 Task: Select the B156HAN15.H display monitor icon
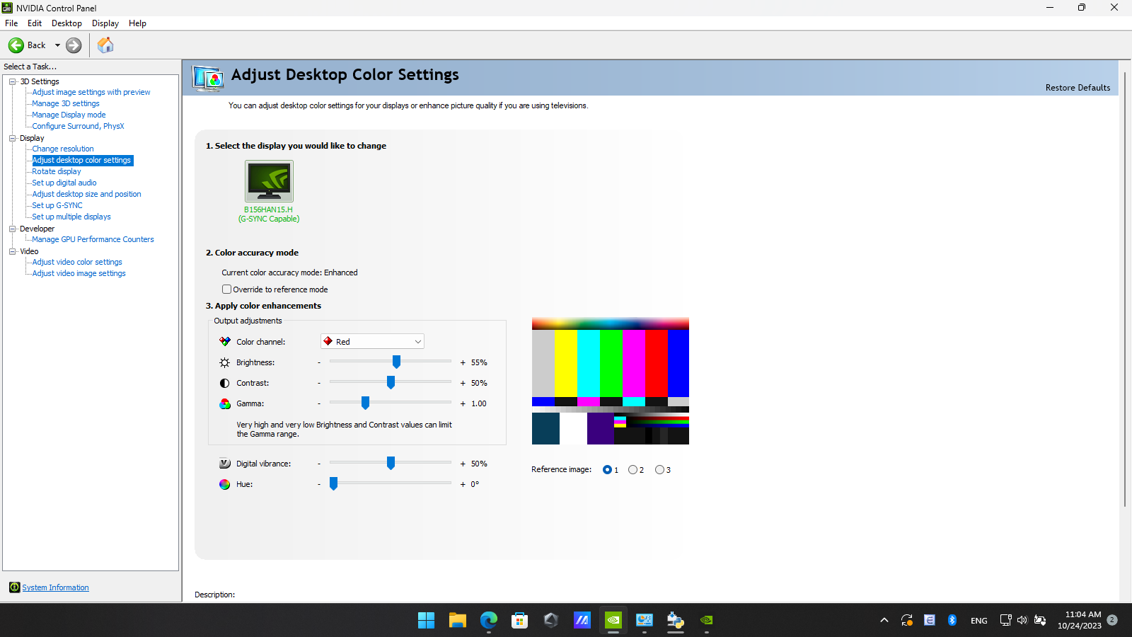pos(269,181)
